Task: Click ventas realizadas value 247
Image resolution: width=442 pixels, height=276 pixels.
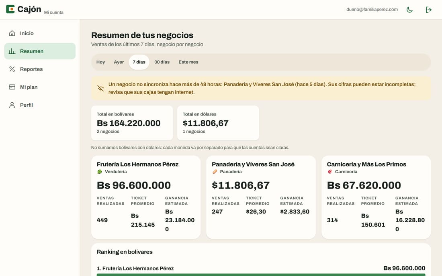Action: [x=217, y=211]
